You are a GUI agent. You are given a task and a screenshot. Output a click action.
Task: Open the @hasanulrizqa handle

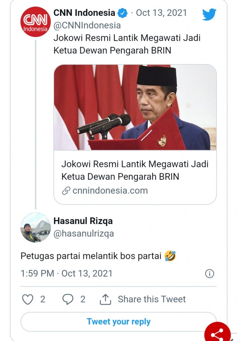[83, 234]
